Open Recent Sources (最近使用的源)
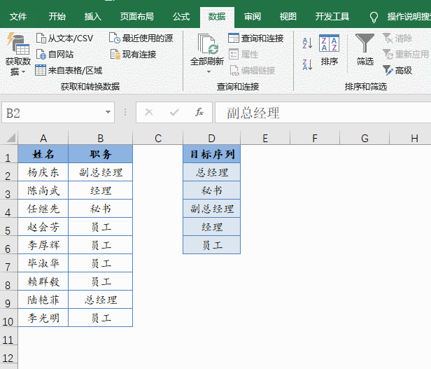 click(x=141, y=39)
